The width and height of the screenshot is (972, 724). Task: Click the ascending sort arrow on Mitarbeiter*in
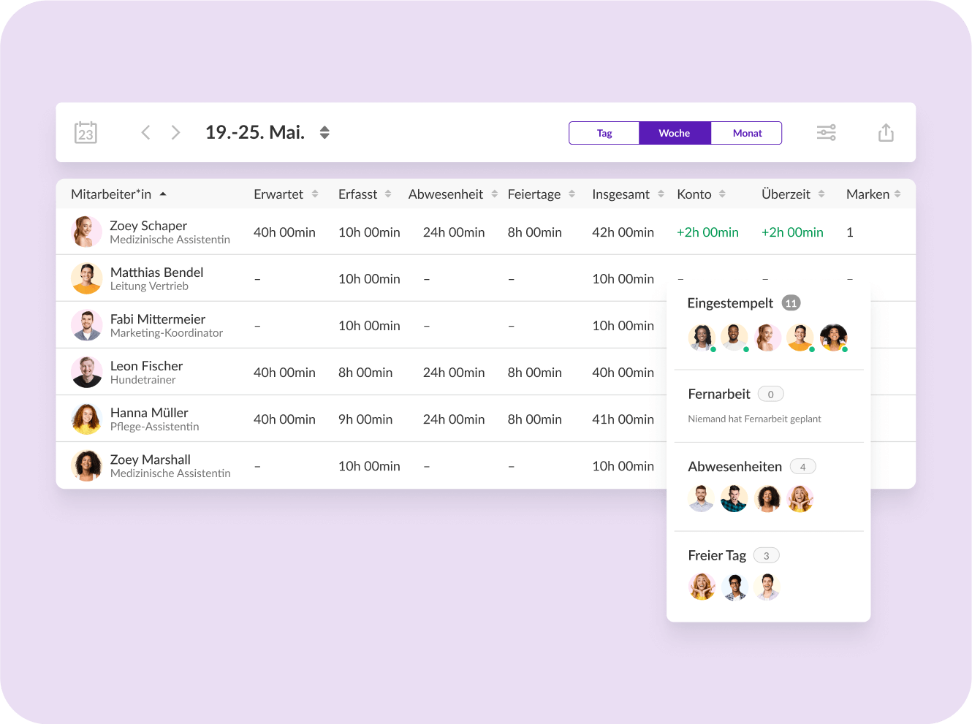click(x=163, y=194)
